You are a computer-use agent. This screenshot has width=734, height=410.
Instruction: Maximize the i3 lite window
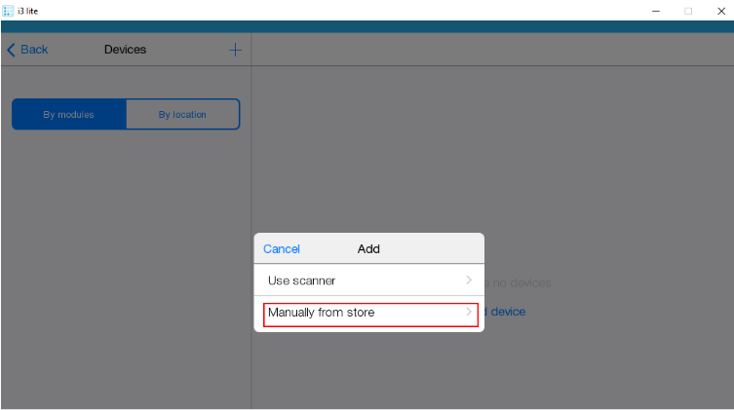click(x=687, y=10)
